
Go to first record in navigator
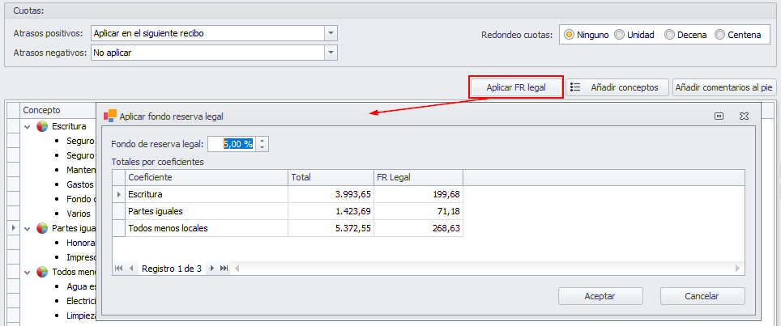119,269
